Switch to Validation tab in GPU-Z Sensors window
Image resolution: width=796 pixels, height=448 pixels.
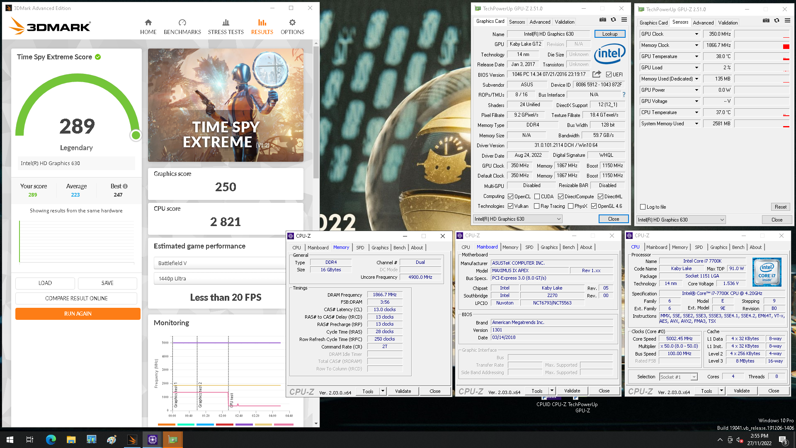[x=728, y=23]
